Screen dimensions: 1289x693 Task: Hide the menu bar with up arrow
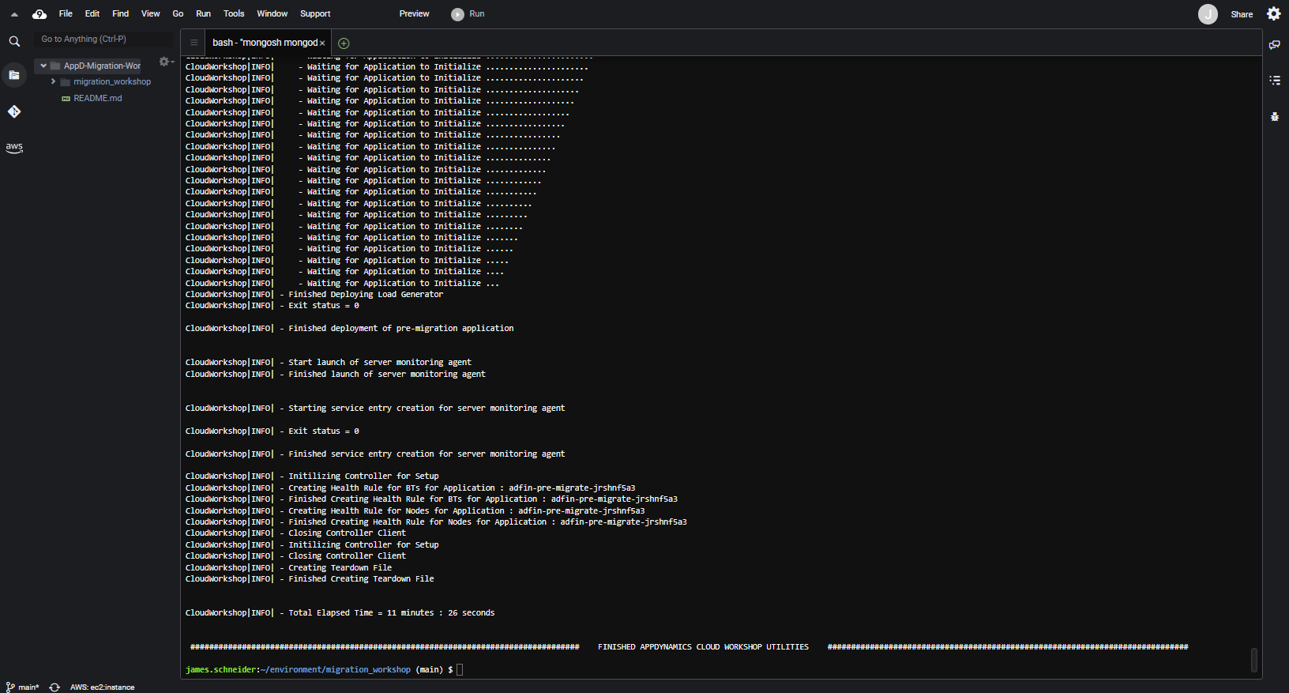[x=14, y=13]
